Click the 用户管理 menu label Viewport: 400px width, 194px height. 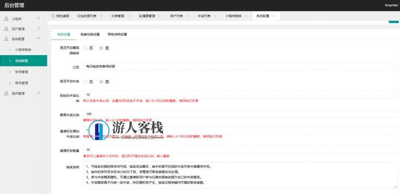click(x=18, y=29)
